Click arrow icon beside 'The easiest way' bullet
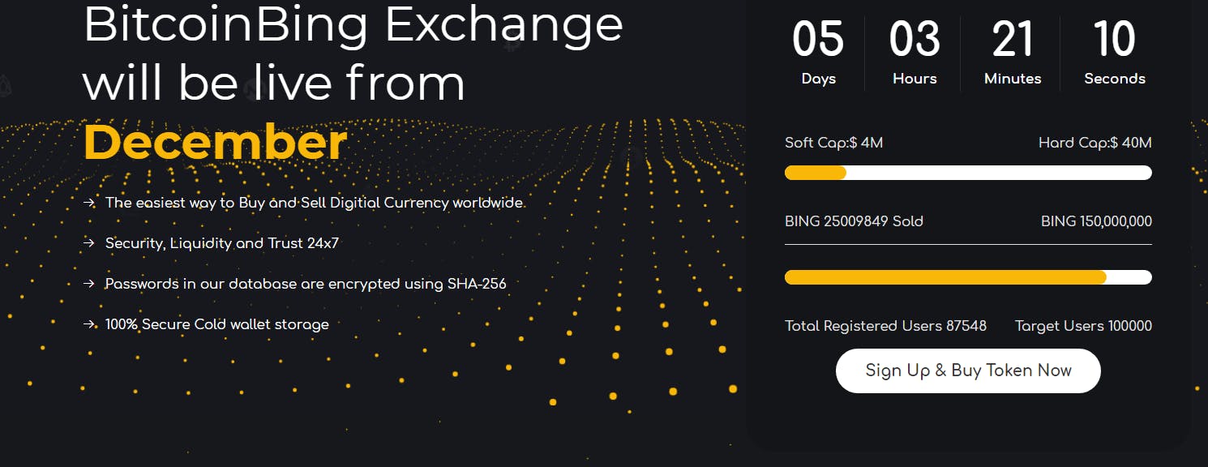This screenshot has width=1208, height=467. click(89, 203)
